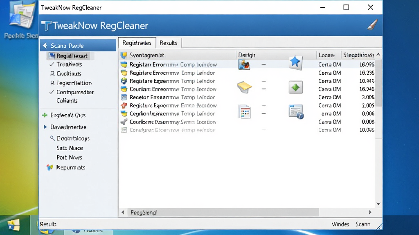Click the icon of the Registare Eɲzer row

[124, 81]
